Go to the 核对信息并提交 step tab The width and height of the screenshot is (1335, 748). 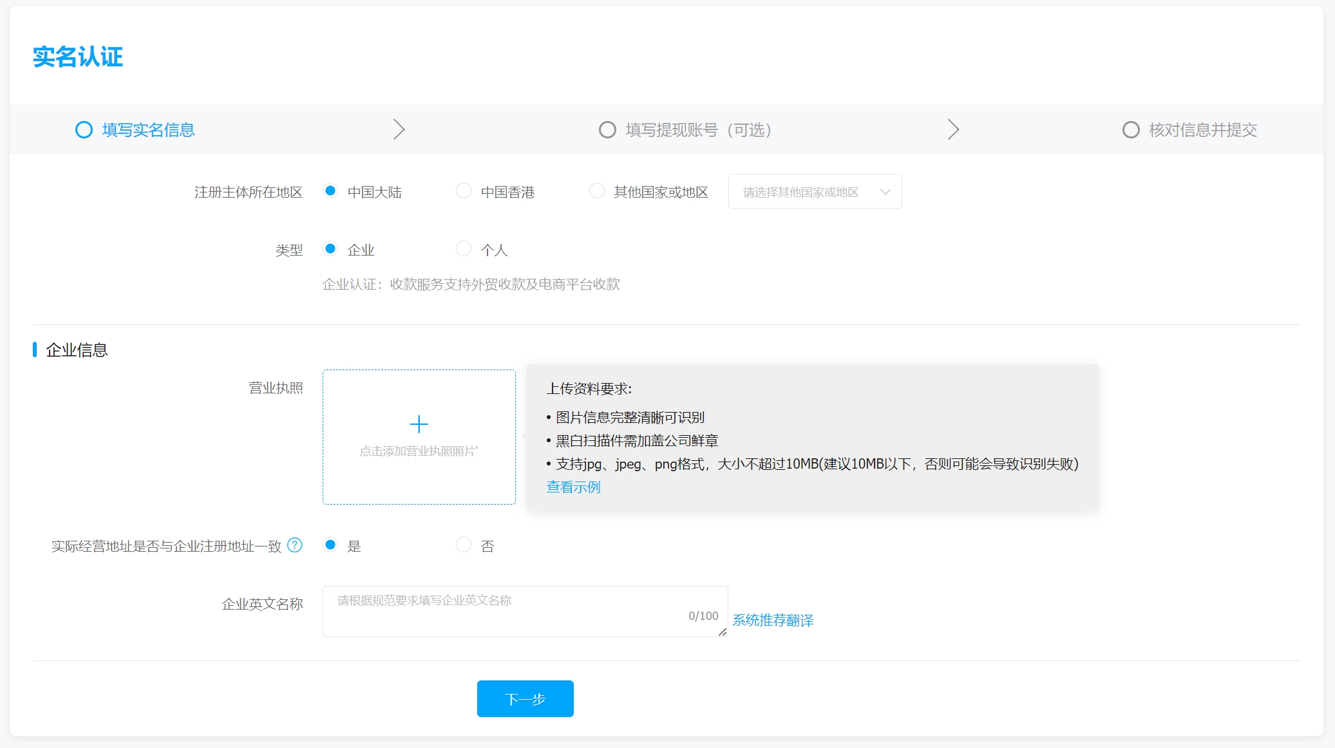coord(1202,130)
